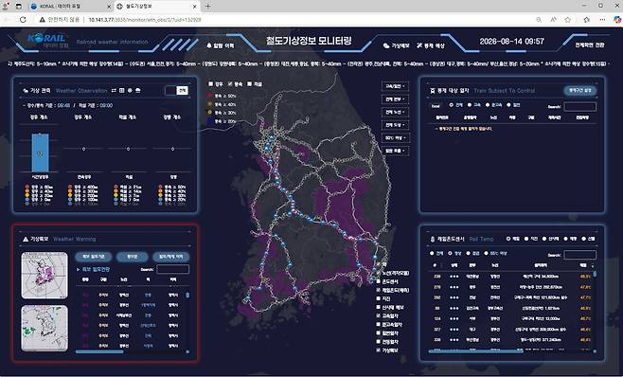
Task: Select 준고속 radio in Train Subject To Control
Action: [x=489, y=105]
